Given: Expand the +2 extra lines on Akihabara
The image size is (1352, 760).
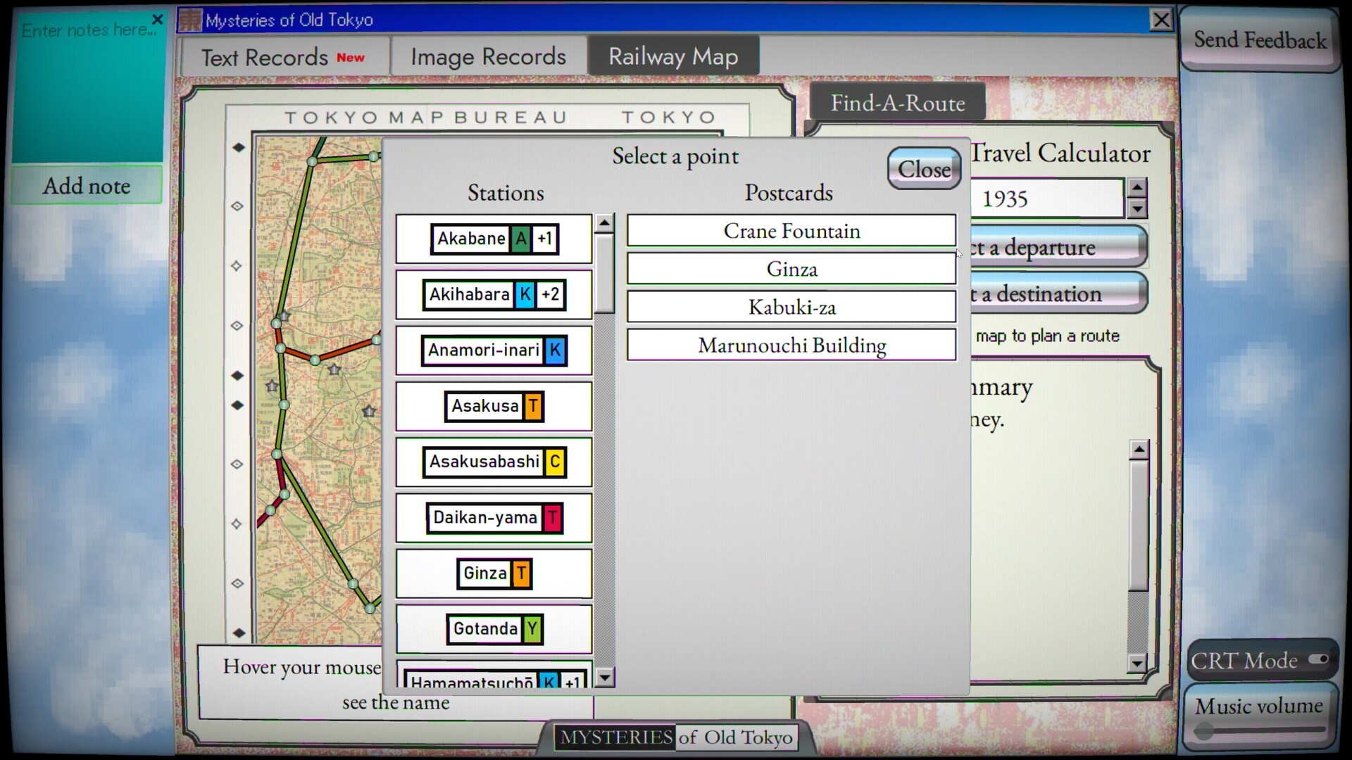Looking at the screenshot, I should tap(550, 294).
